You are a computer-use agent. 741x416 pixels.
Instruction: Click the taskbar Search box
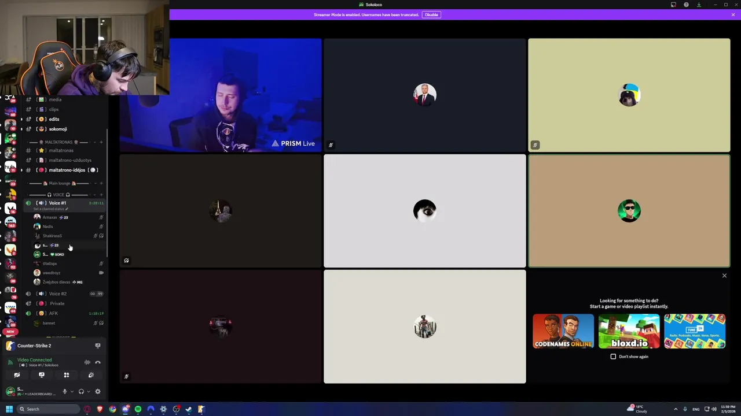point(49,409)
